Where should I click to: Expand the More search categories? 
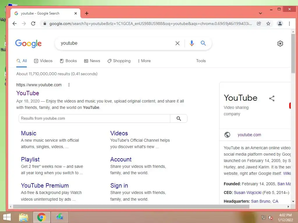coord(144,61)
